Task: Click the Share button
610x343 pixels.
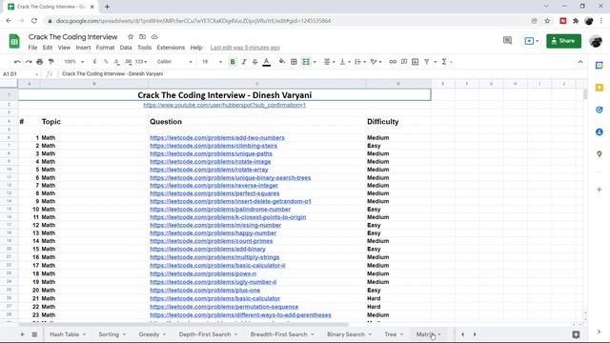Action: tap(563, 41)
